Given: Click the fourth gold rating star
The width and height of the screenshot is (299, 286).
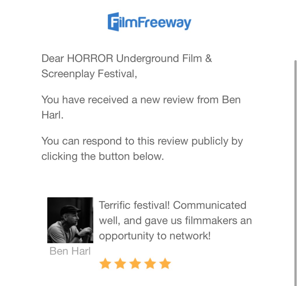Looking at the screenshot, I should [150, 263].
